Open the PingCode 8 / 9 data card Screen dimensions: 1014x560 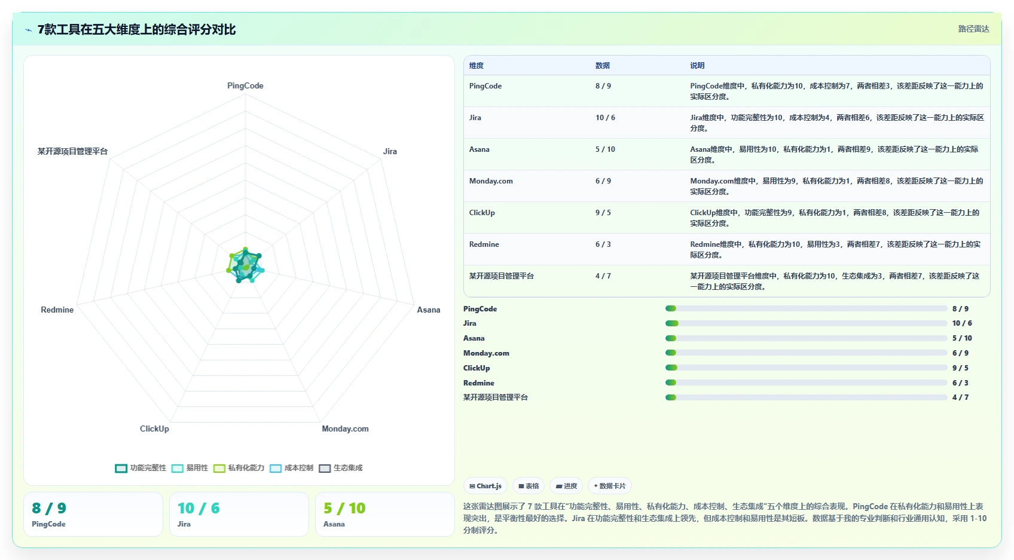pos(93,514)
